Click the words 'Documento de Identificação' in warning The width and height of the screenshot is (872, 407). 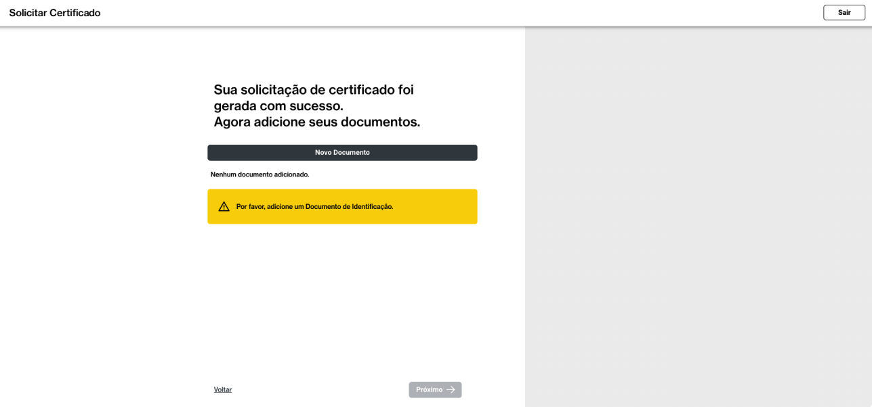pos(349,207)
